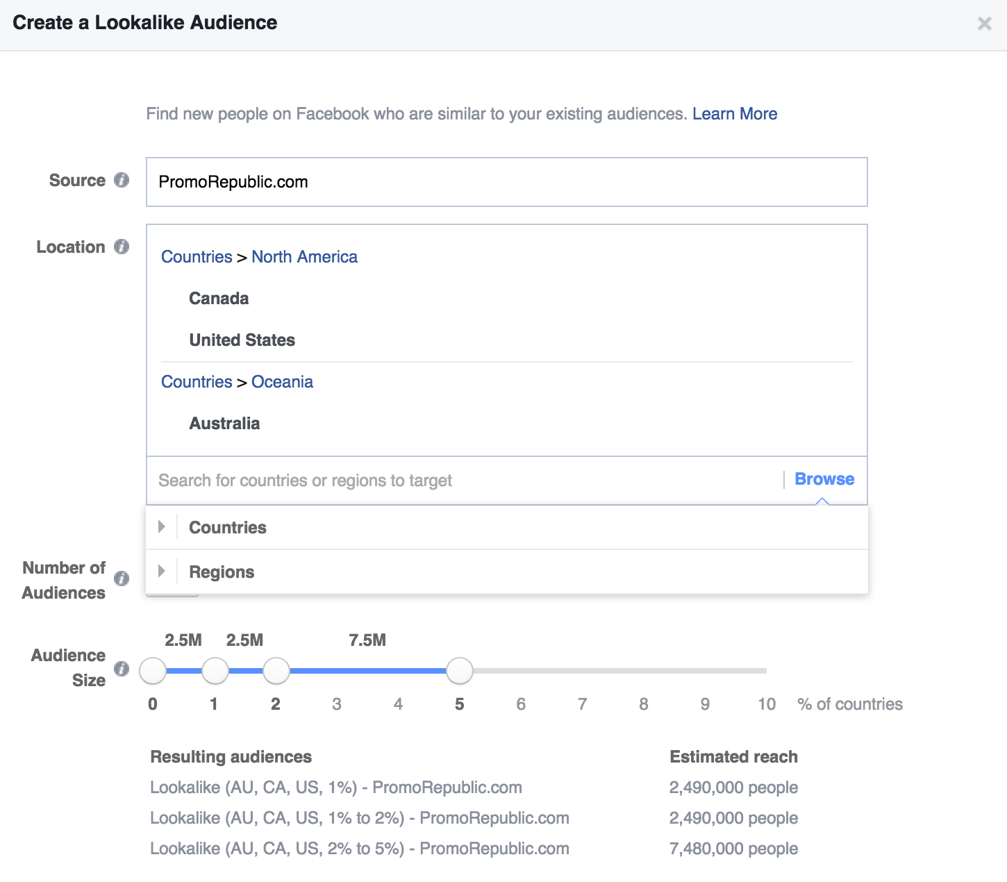Select Australia in the location list
The height and width of the screenshot is (882, 1007).
pos(224,424)
